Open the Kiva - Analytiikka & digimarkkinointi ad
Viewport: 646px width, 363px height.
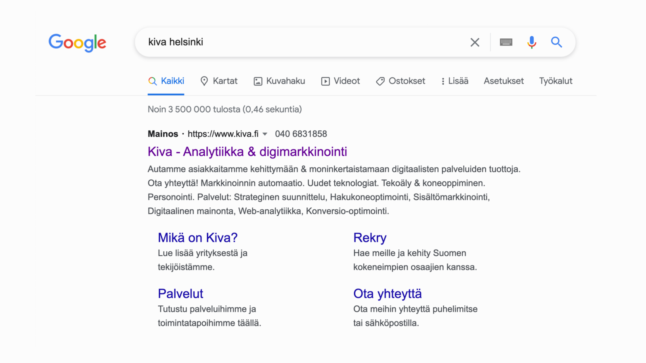tap(247, 152)
